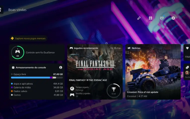Click Jogos e aplicativos row label
The width and height of the screenshot is (190, 119).
pos(23,84)
